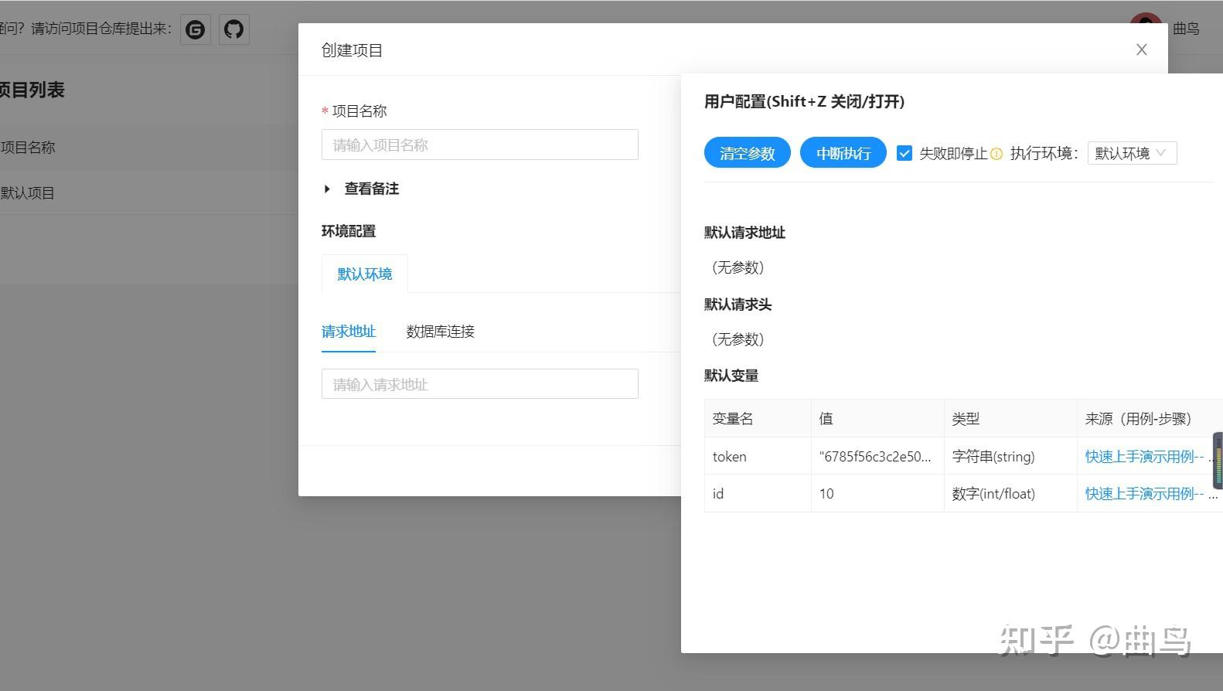Open the 执行环境 默认环境 dropdown
This screenshot has height=691, width=1223.
(x=1132, y=153)
